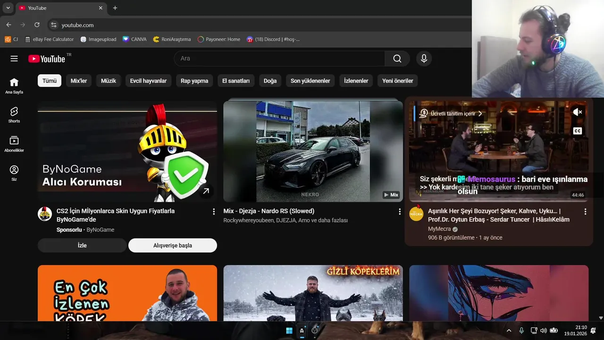Click the search magnifier button

397,59
